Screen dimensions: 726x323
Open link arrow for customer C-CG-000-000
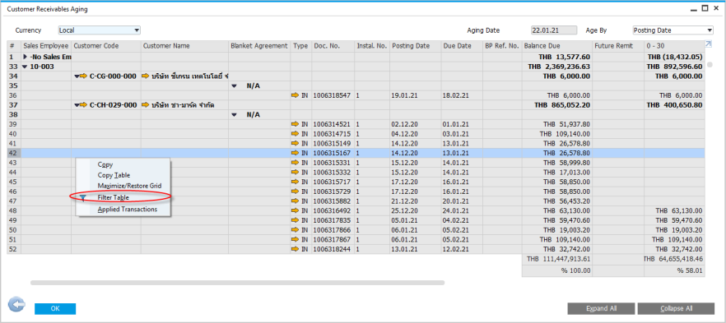click(83, 76)
